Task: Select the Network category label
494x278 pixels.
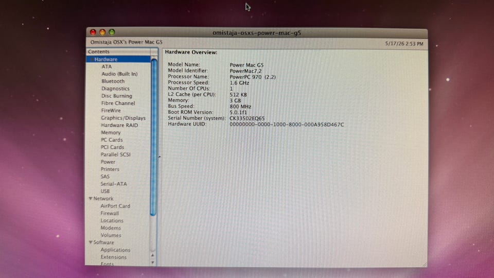Action: 103,199
